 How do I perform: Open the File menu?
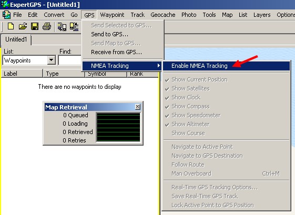tap(17, 15)
